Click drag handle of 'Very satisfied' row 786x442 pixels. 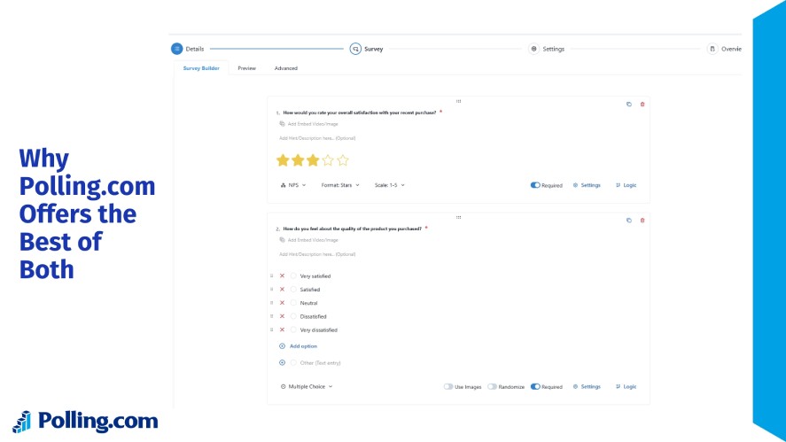pyautogui.click(x=272, y=275)
